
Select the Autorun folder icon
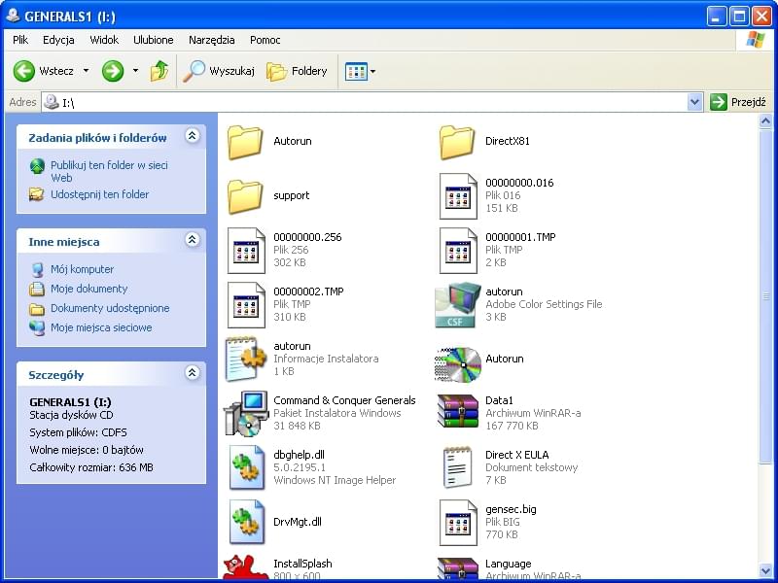tap(245, 142)
